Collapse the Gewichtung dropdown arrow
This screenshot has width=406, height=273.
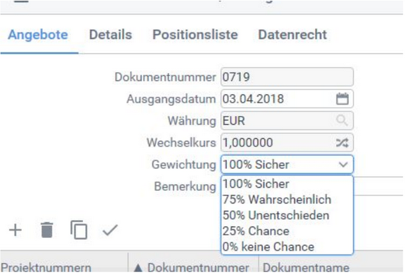[342, 164]
